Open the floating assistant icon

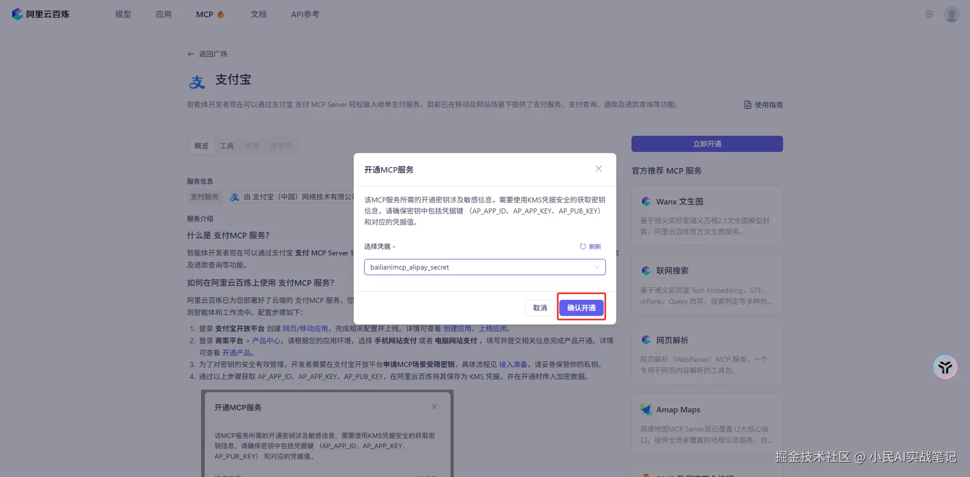click(945, 367)
